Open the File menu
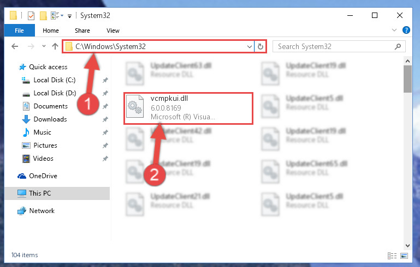 click(19, 31)
